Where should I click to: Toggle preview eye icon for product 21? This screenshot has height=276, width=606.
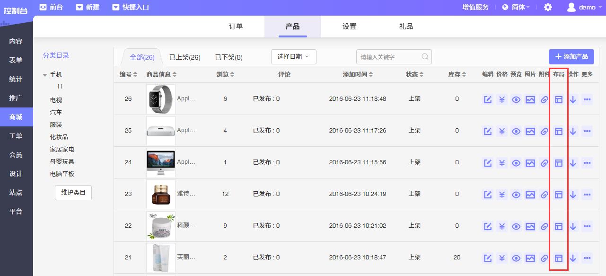pyautogui.click(x=516, y=258)
